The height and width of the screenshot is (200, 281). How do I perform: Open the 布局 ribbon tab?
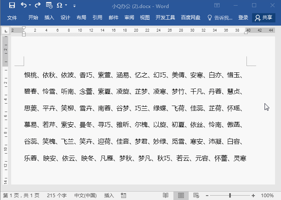point(81,17)
